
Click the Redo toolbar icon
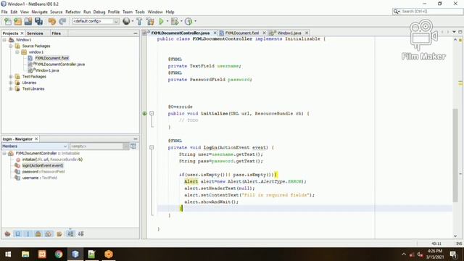click(x=62, y=21)
